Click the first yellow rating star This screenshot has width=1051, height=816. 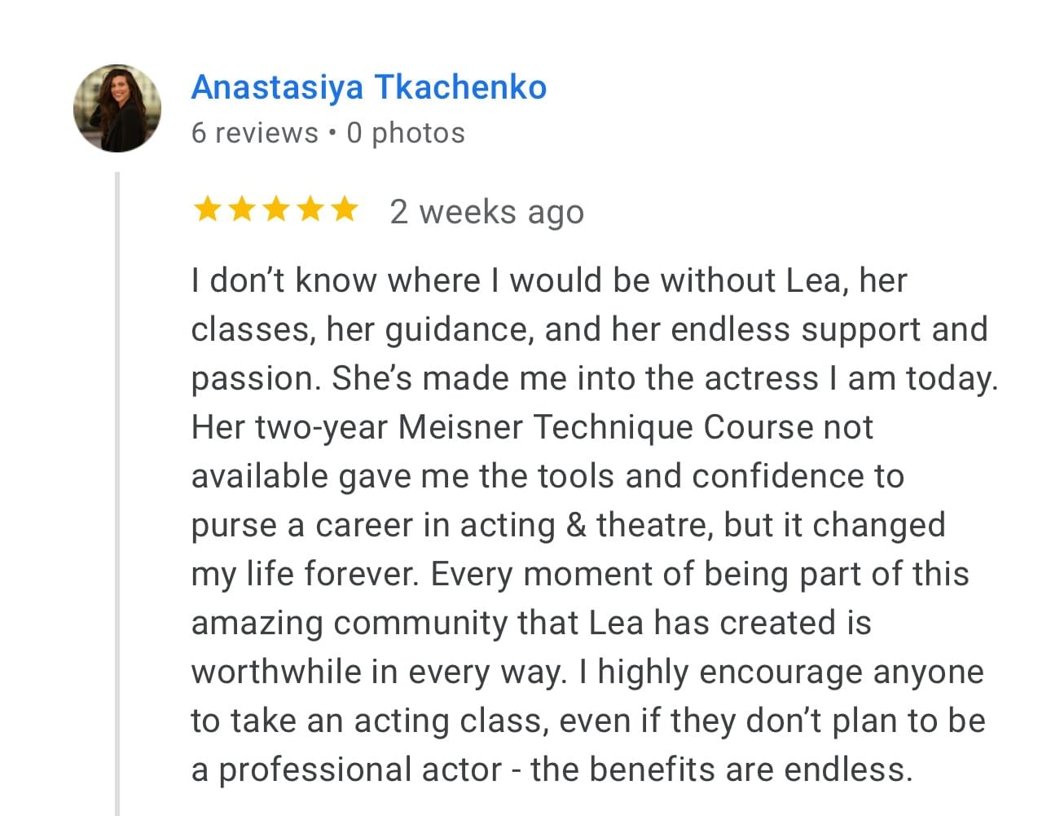(207, 210)
